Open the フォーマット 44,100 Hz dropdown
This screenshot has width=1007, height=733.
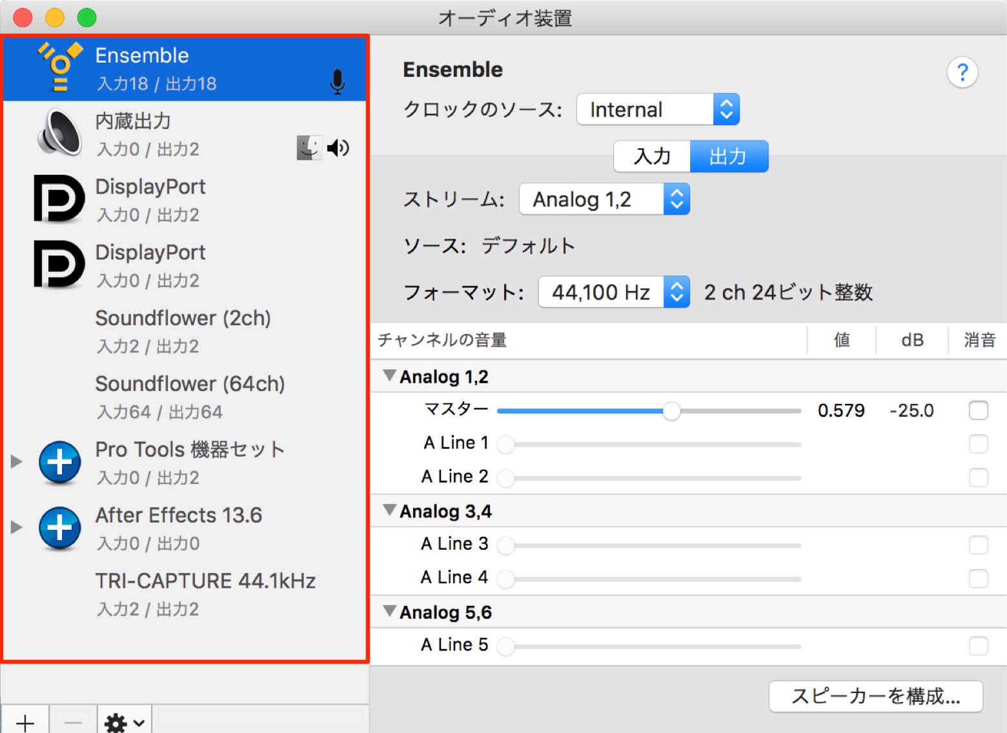tap(614, 292)
